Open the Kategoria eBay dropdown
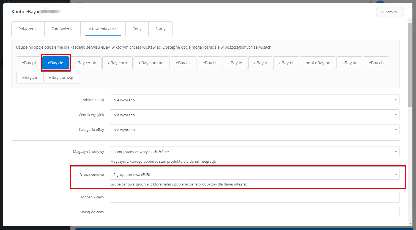Screen dimensions: 416x230 pyautogui.click(x=254, y=130)
